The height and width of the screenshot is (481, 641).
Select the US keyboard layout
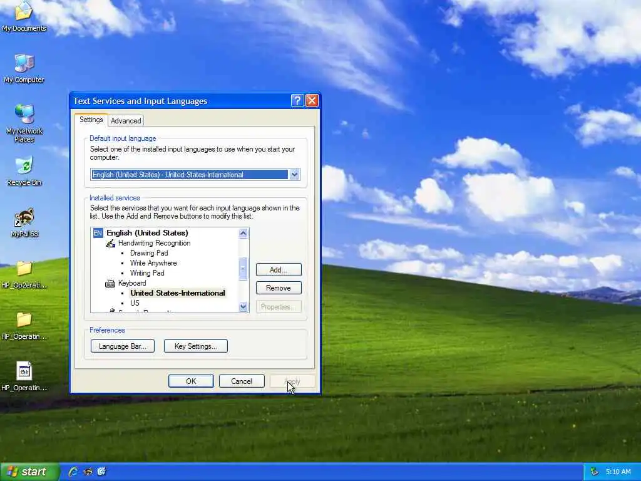click(x=135, y=303)
